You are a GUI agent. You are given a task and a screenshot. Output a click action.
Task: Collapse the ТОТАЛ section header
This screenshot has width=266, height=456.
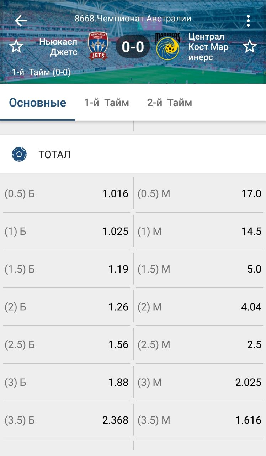133,155
